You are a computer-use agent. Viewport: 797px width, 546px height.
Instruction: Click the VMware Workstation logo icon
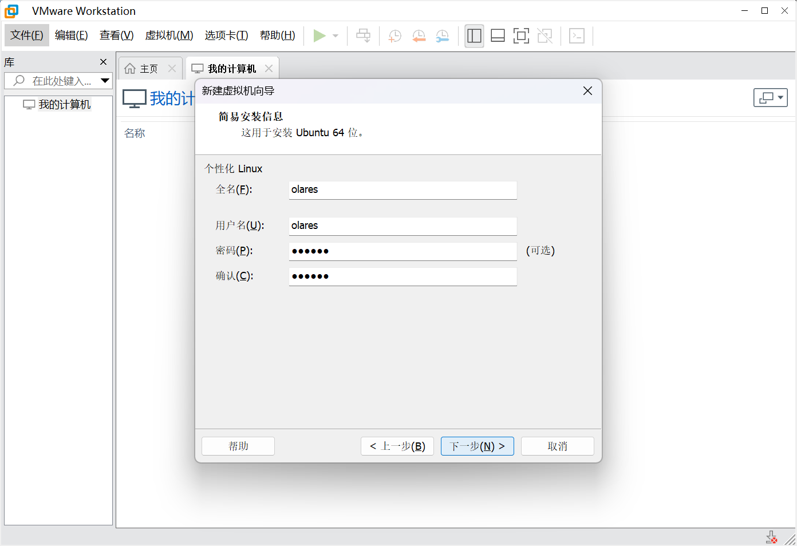[11, 11]
